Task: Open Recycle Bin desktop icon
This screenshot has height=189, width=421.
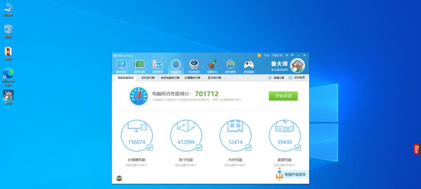Action: point(9,29)
